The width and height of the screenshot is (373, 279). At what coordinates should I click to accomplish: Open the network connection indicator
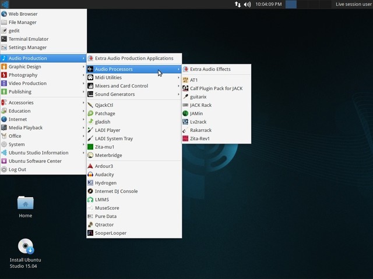(238, 4)
